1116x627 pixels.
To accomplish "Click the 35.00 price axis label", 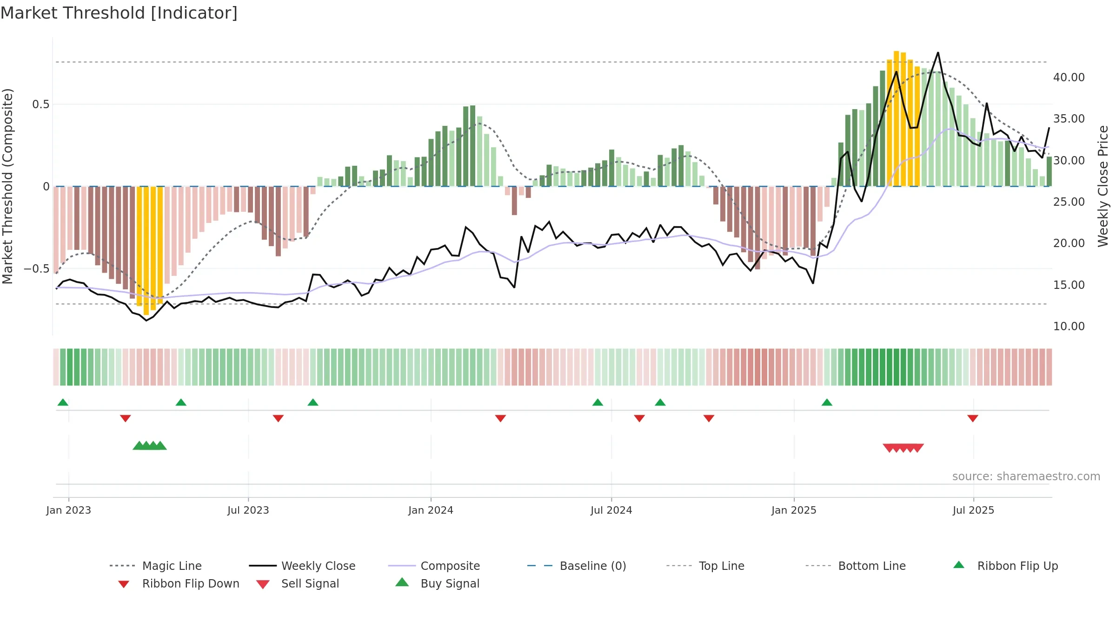I will point(1069,118).
